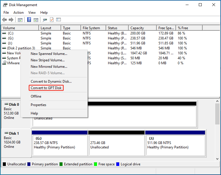Image resolution: width=221 pixels, height=175 pixels.
Task: Click the 125 MB capacity cell
Action: pyautogui.click(x=136, y=63)
